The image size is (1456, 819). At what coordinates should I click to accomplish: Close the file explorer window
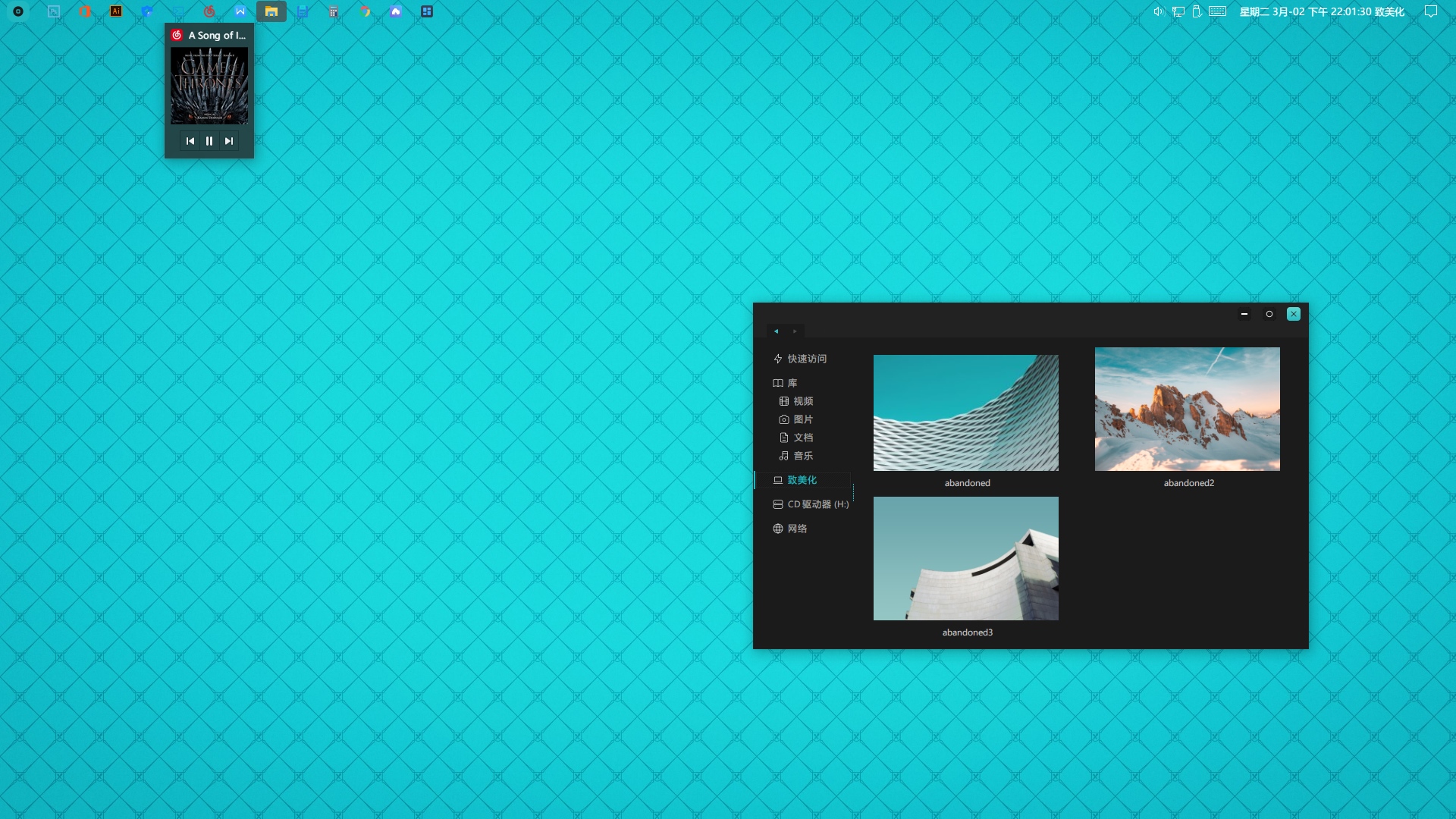click(1294, 314)
